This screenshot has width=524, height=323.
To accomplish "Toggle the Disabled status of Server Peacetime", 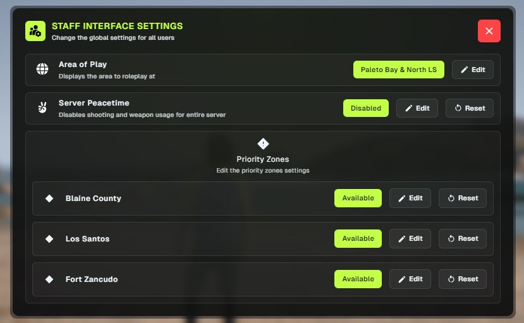I will point(366,108).
